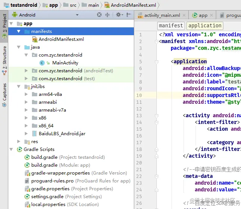This screenshot has height=209, width=241.
Task: Expand the com.zyc.testandroid (test) package
Action: (x=26, y=79)
